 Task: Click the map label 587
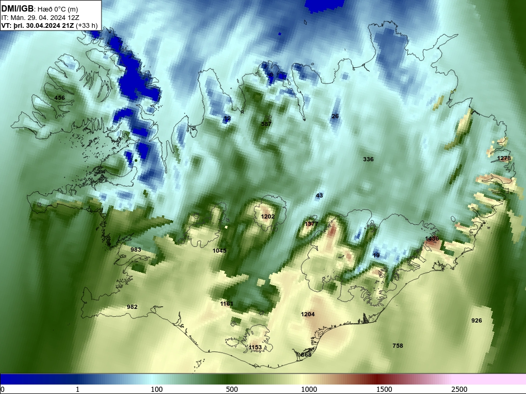coord(266,124)
